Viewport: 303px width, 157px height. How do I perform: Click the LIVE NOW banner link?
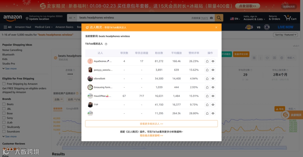click(285, 27)
